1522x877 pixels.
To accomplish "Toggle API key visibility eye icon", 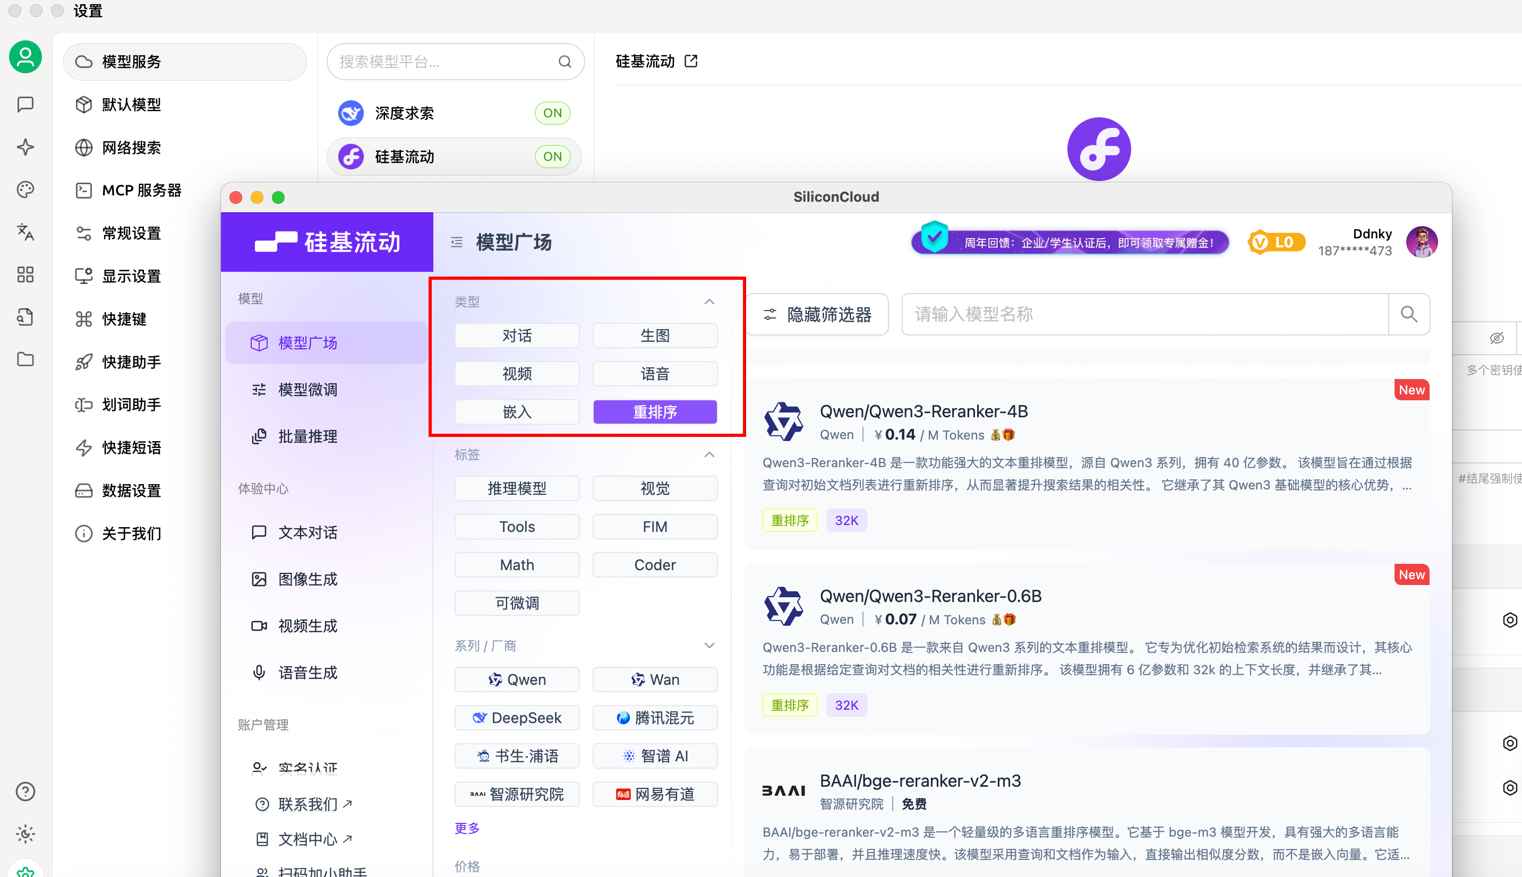I will tap(1497, 338).
